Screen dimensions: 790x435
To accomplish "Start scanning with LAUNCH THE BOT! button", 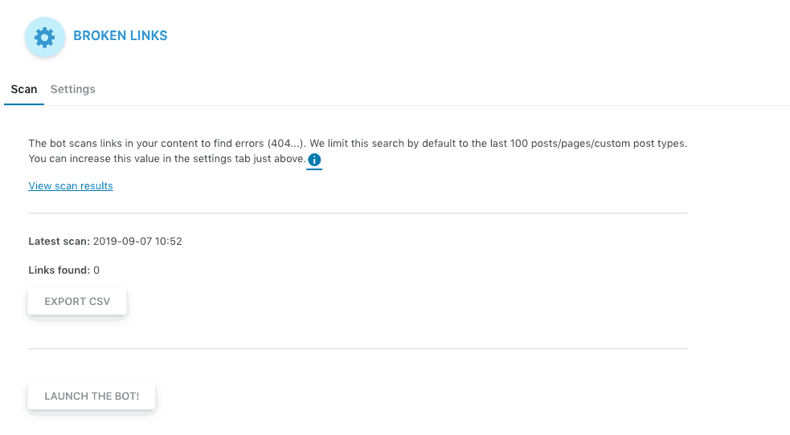I will [x=92, y=396].
